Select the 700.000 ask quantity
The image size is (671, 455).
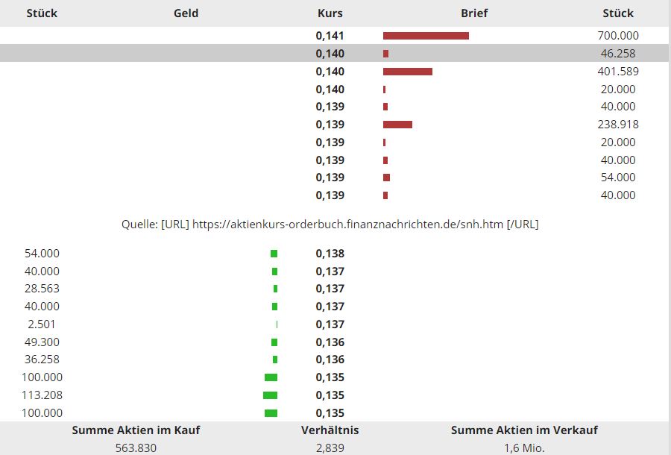[617, 36]
